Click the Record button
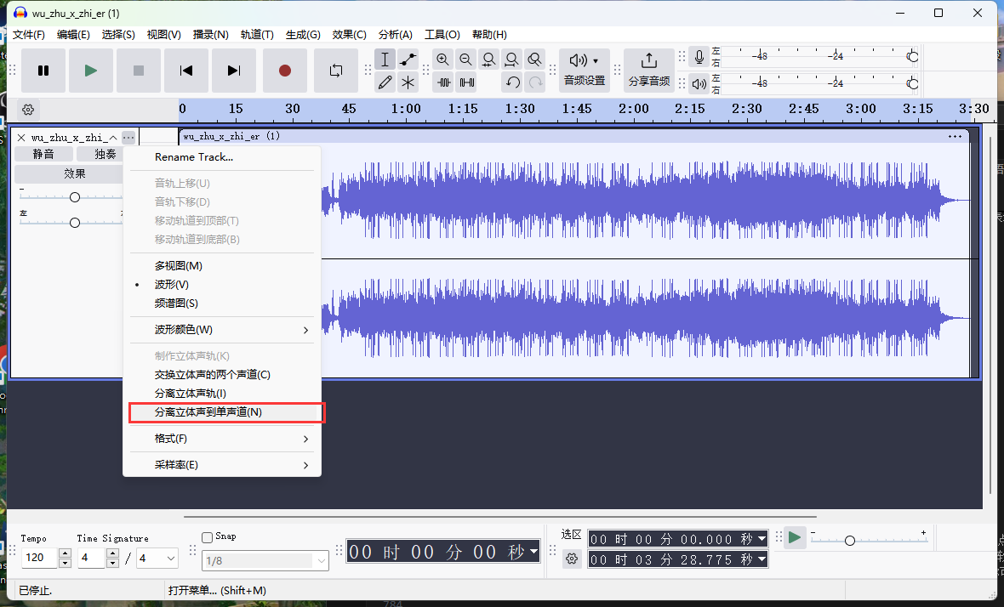 (285, 71)
